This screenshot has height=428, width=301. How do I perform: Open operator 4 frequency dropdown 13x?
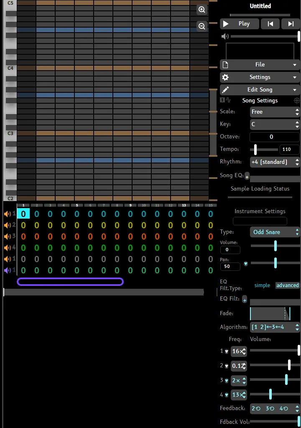[239, 395]
